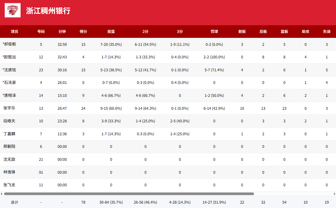Open player 张宇乐's row
The height and width of the screenshot is (208, 336).
pyautogui.click(x=9, y=108)
